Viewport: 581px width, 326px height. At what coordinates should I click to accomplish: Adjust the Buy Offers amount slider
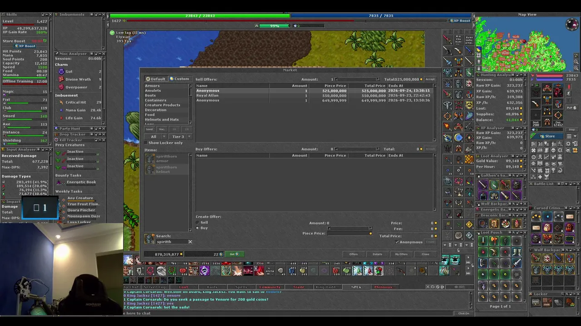[x=357, y=149]
